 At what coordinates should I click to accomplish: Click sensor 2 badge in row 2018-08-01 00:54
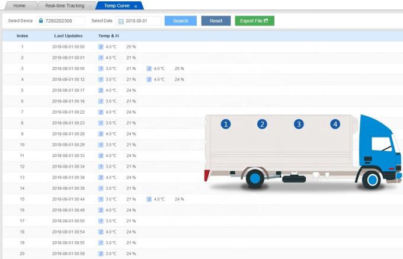(101, 232)
